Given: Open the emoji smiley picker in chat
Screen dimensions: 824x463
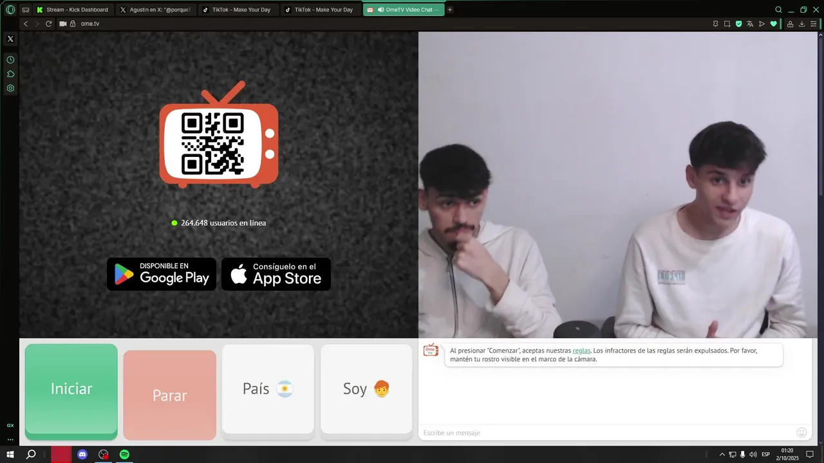Looking at the screenshot, I should pos(801,433).
